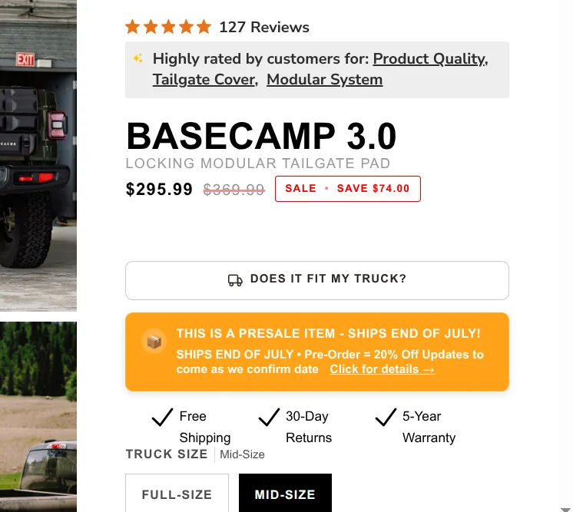Click the 5-Year Warranty checkmark icon
Image resolution: width=573 pixels, height=512 pixels.
(x=386, y=417)
